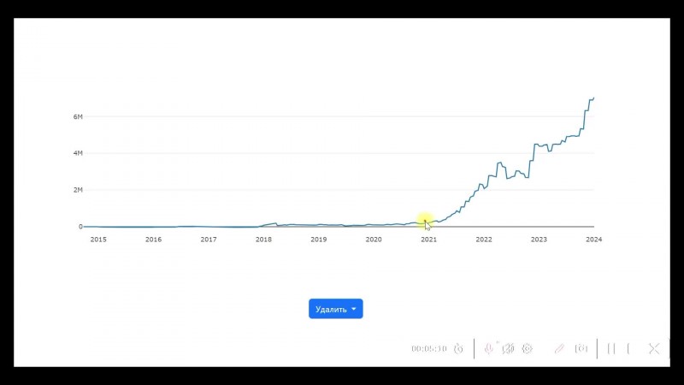This screenshot has height=385, width=684.
Task: Select the pen annotation tool
Action: click(x=559, y=348)
